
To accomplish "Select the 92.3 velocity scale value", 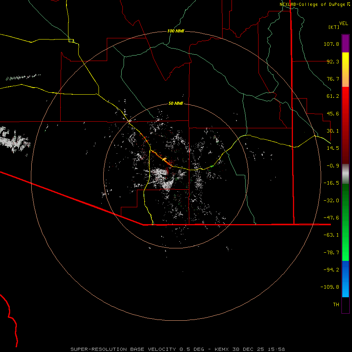I will point(333,61).
